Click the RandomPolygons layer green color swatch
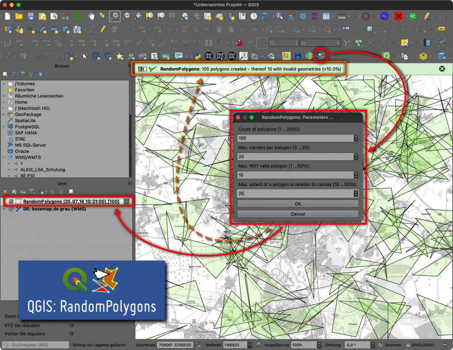 pyautogui.click(x=19, y=201)
